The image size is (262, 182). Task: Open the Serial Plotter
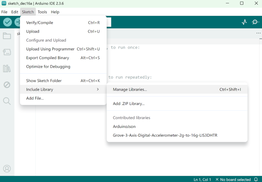click(x=244, y=22)
